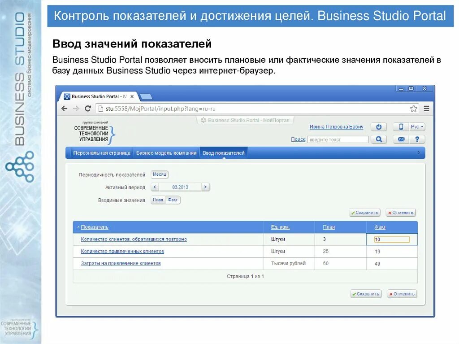
Task: Open 'Затраты на привлечение клиентов' indicator
Action: tap(121, 263)
